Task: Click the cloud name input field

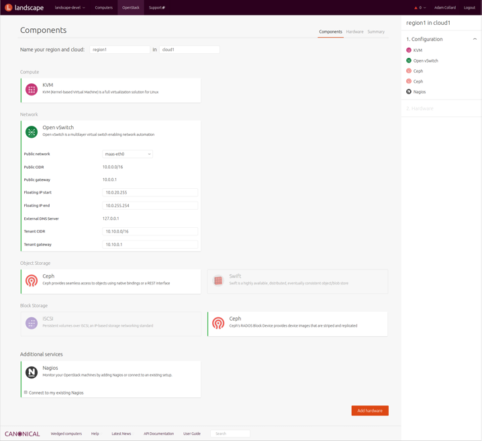Action: (x=189, y=50)
